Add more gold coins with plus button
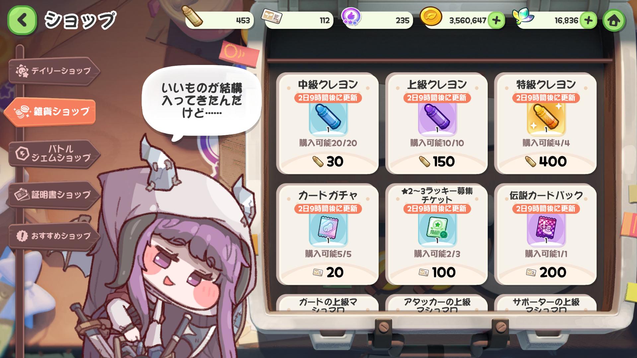The width and height of the screenshot is (637, 358). [x=496, y=21]
